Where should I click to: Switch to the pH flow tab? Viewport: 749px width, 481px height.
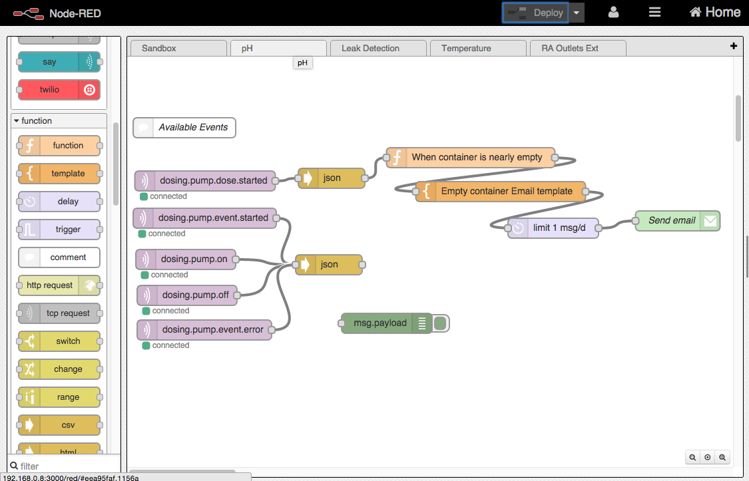coord(278,48)
